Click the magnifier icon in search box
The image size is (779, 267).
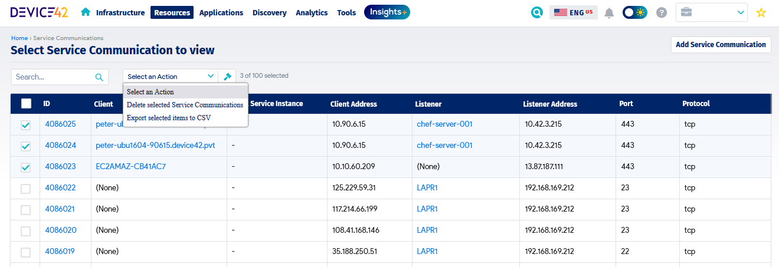(x=99, y=77)
